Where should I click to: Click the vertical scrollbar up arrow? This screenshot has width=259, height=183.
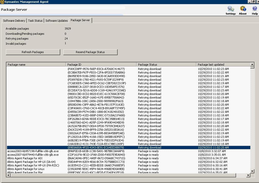coord(252,64)
